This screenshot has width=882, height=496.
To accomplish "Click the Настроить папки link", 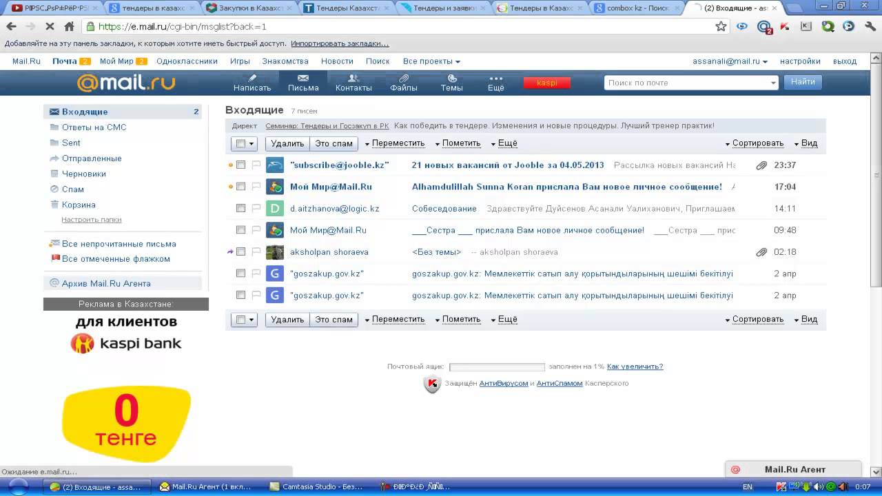I will 92,220.
